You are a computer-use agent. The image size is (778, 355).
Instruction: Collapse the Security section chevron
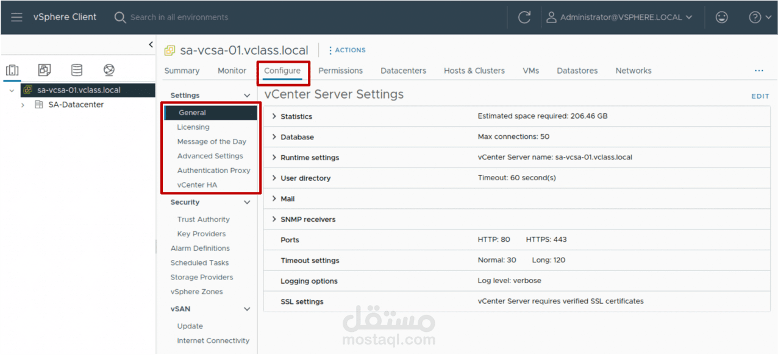(x=247, y=202)
